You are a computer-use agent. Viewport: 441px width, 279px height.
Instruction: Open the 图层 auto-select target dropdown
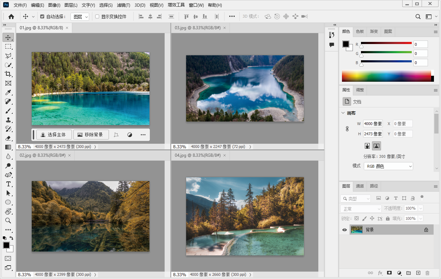[80, 17]
